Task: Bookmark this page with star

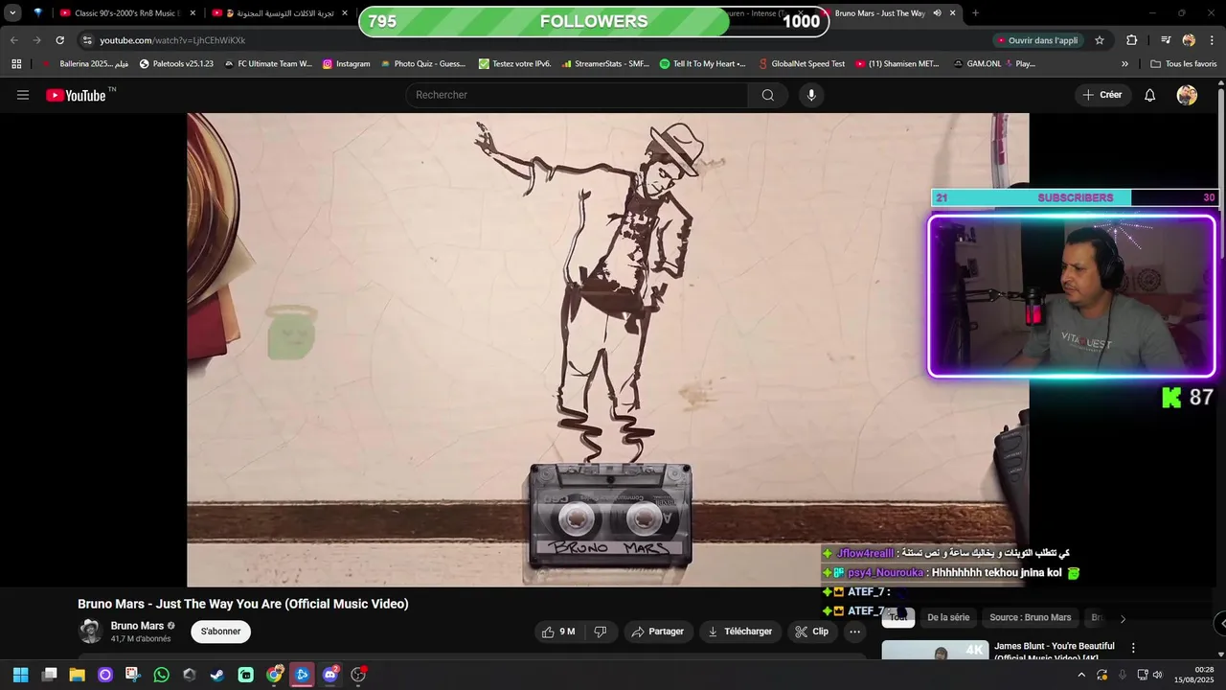Action: [1100, 40]
